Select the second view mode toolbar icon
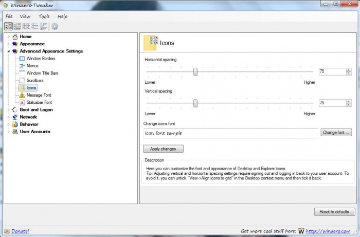Screen dimensions: 360x237 pyautogui.click(x=17, y=26)
